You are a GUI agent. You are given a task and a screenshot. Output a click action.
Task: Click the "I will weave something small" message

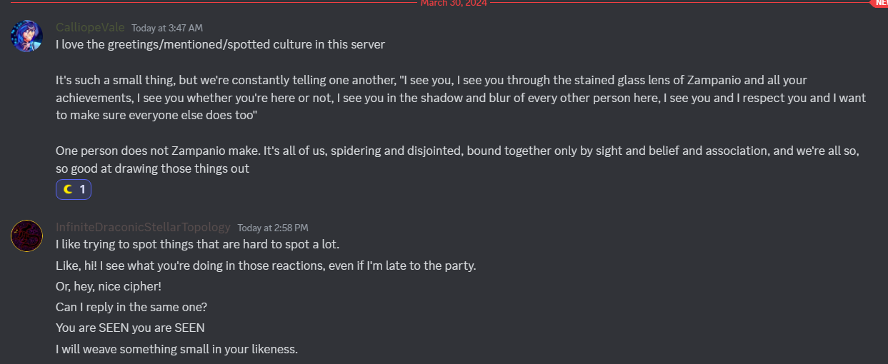coord(176,350)
